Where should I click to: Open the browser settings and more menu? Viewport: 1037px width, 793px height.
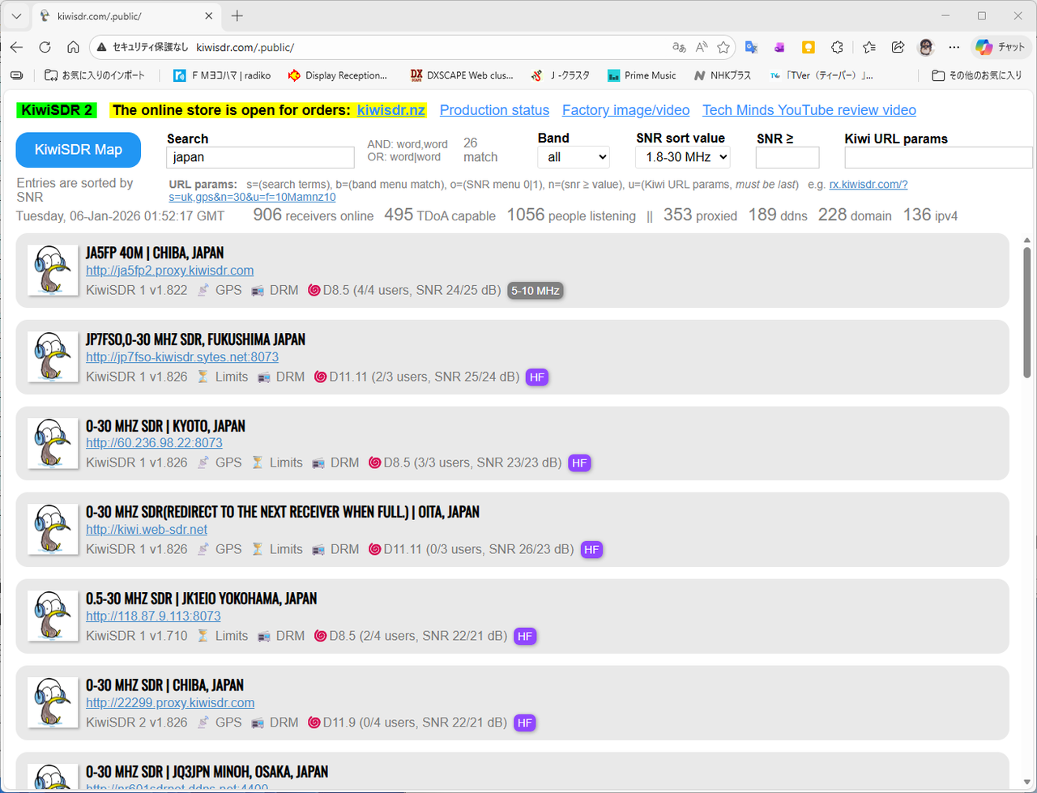pos(954,47)
